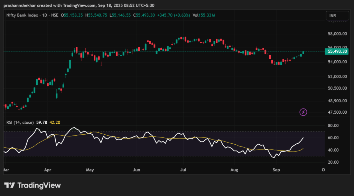354x196 pixels.
Task: Click the Sep label on time axis
Action: coord(276,170)
